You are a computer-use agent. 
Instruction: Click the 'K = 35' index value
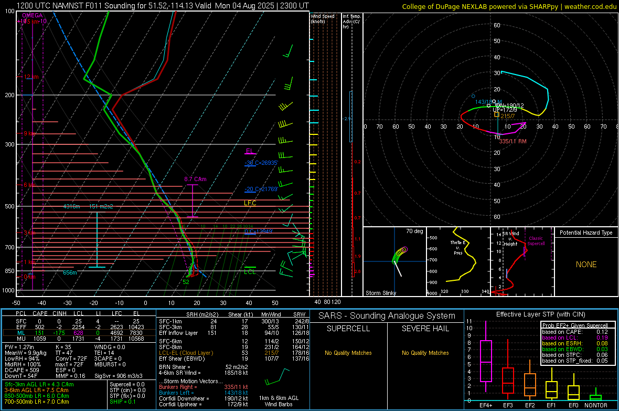63,347
